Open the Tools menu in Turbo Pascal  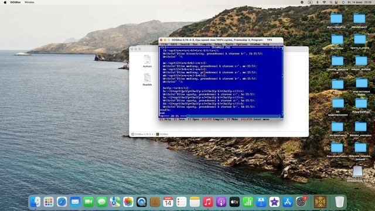point(229,45)
